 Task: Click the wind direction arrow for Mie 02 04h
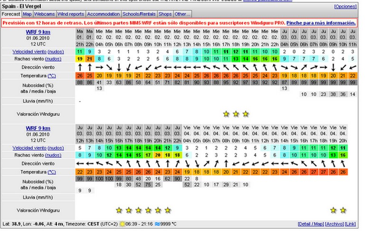point(99,67)
